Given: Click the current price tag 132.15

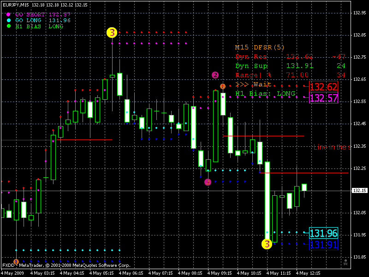Looking at the screenshot, I should point(360,190).
